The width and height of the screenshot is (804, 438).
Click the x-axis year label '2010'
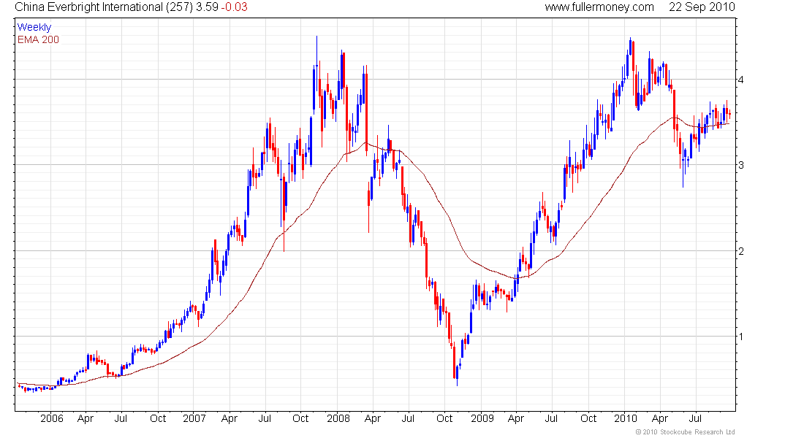[626, 418]
